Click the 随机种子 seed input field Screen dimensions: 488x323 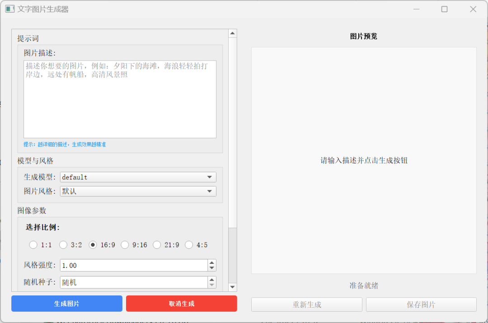[x=131, y=282]
